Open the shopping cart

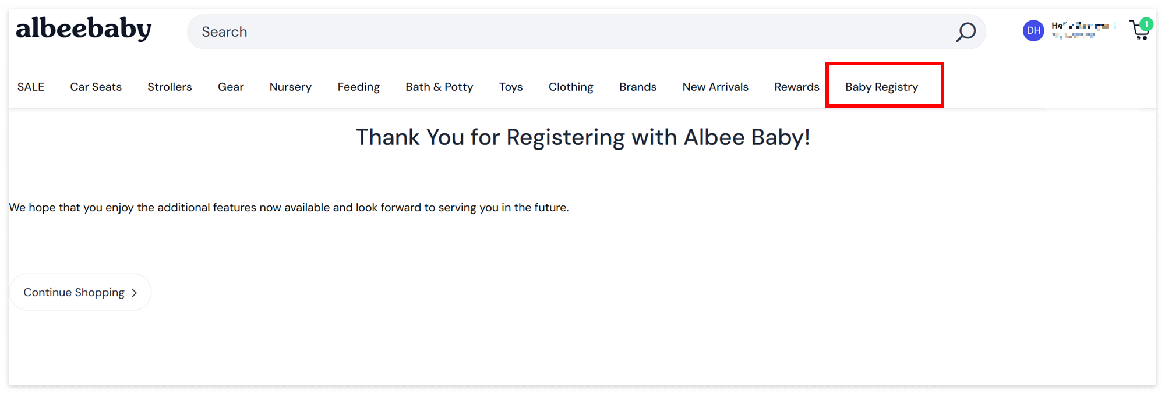[1138, 32]
